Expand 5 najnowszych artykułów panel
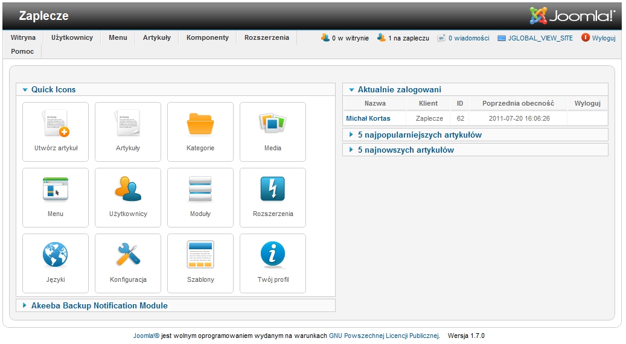Screen dimensions: 626x344 [405, 150]
